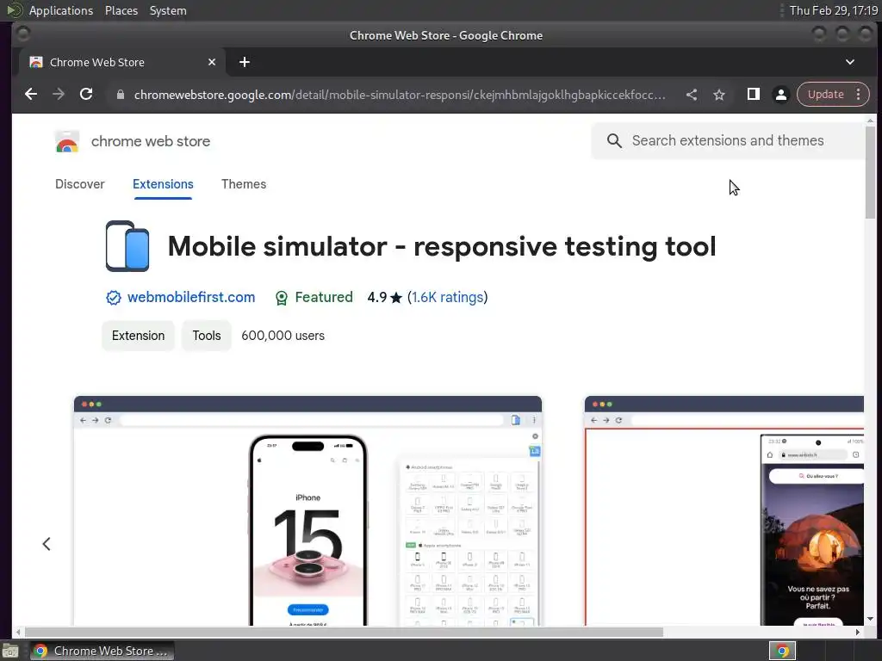Image resolution: width=882 pixels, height=661 pixels.
Task: Switch to the Extensions tab
Action: point(163,184)
